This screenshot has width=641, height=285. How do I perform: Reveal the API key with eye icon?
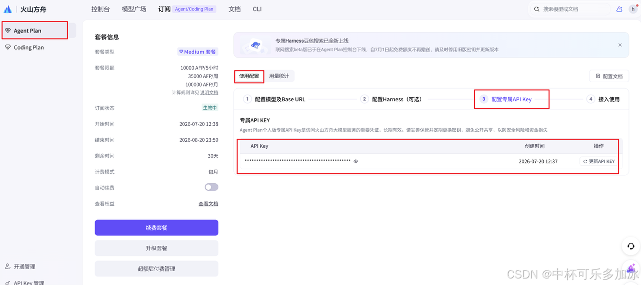(x=356, y=161)
